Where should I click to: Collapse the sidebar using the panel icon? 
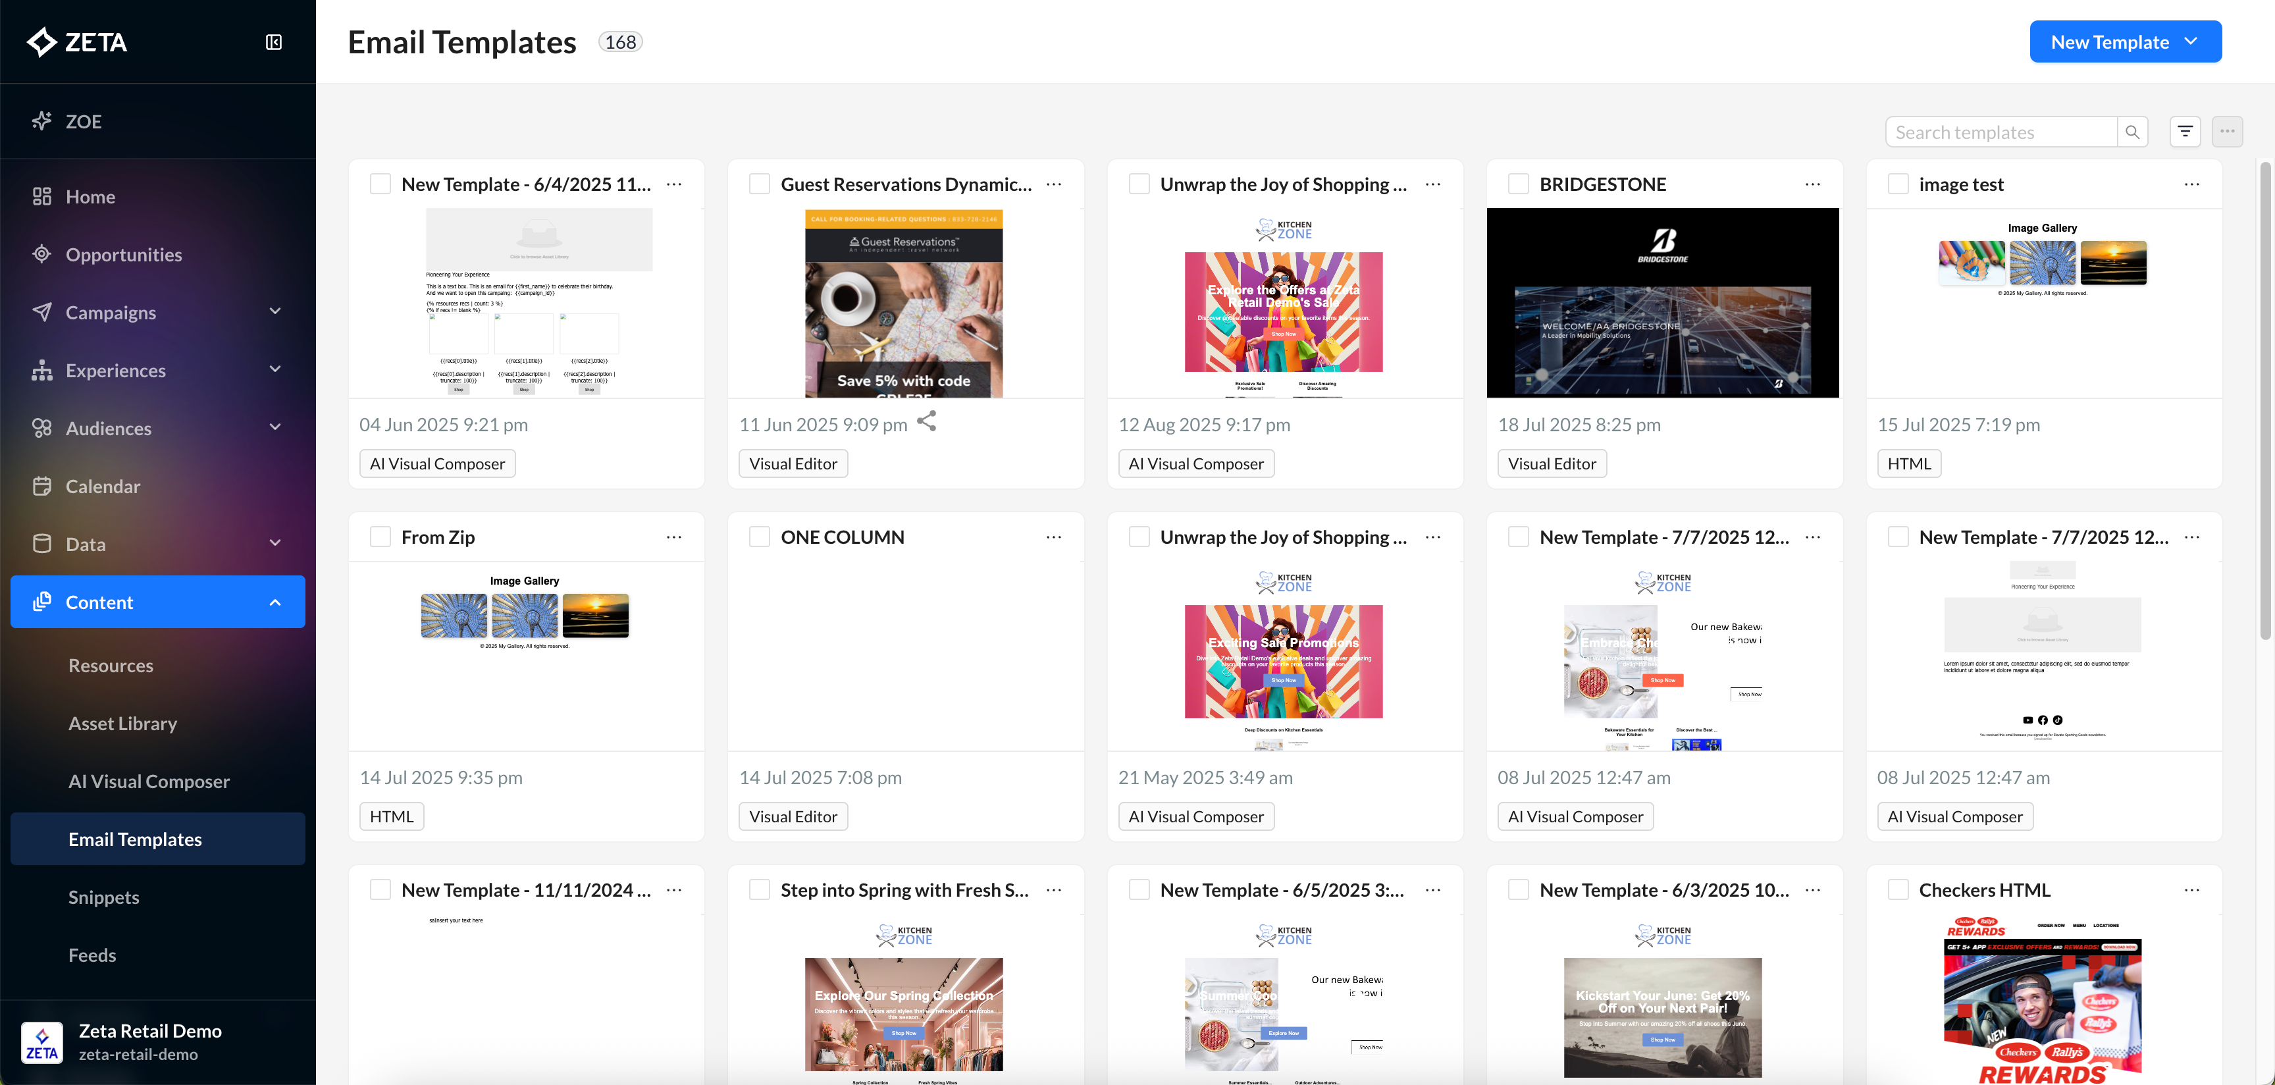pyautogui.click(x=274, y=42)
